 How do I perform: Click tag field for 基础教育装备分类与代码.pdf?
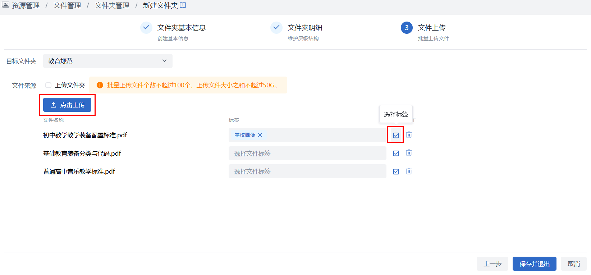pos(307,153)
